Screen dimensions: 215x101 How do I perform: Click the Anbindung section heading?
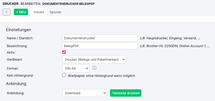(x=16, y=84)
